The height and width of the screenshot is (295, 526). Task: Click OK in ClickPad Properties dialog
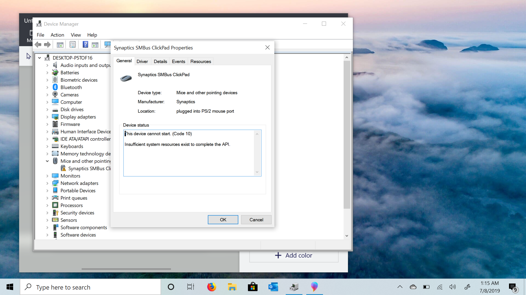pyautogui.click(x=223, y=220)
